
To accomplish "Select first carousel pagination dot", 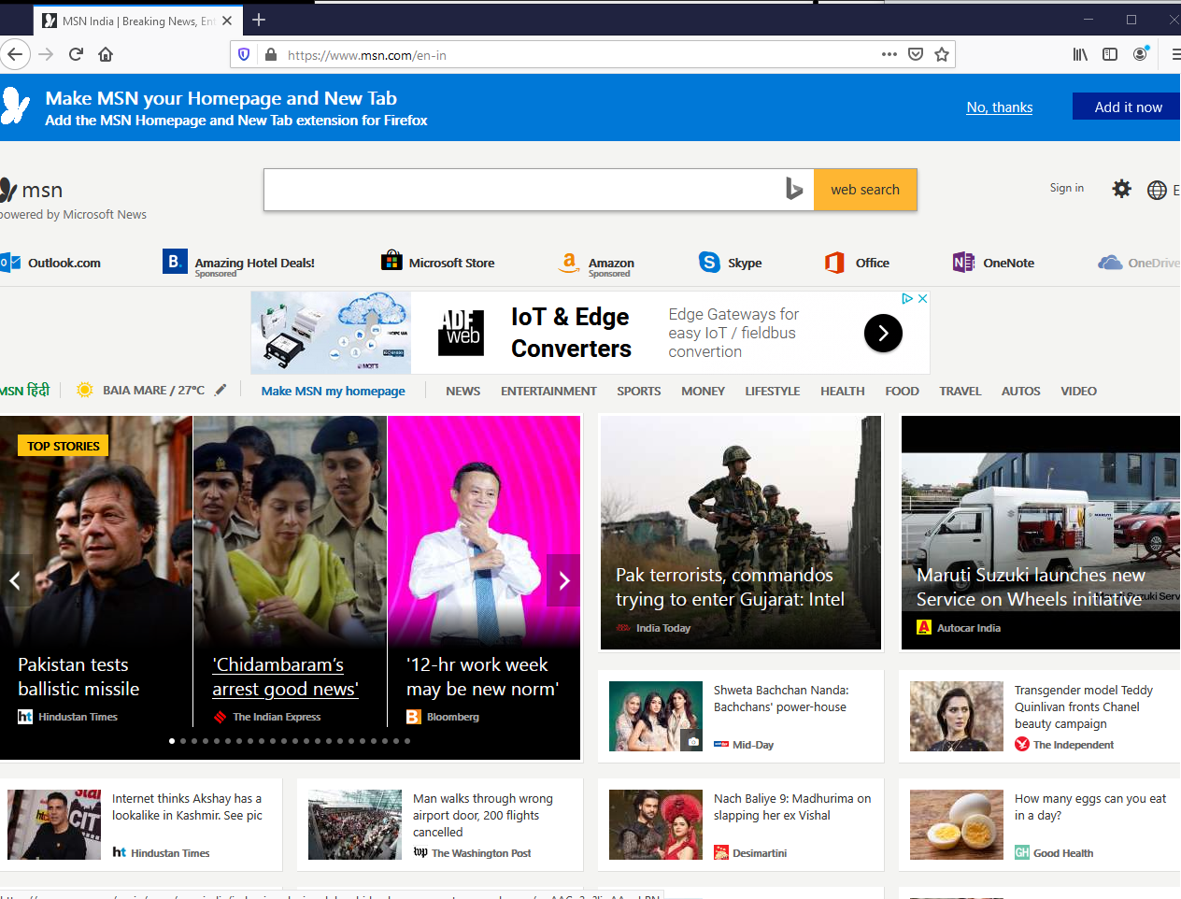I will coord(172,741).
